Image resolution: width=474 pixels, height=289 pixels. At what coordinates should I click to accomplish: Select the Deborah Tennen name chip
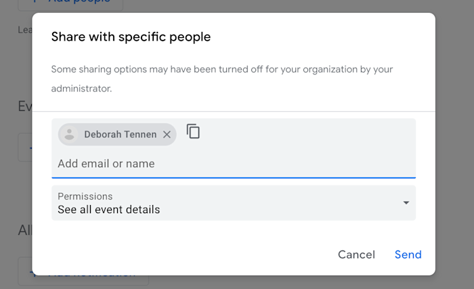[120, 135]
